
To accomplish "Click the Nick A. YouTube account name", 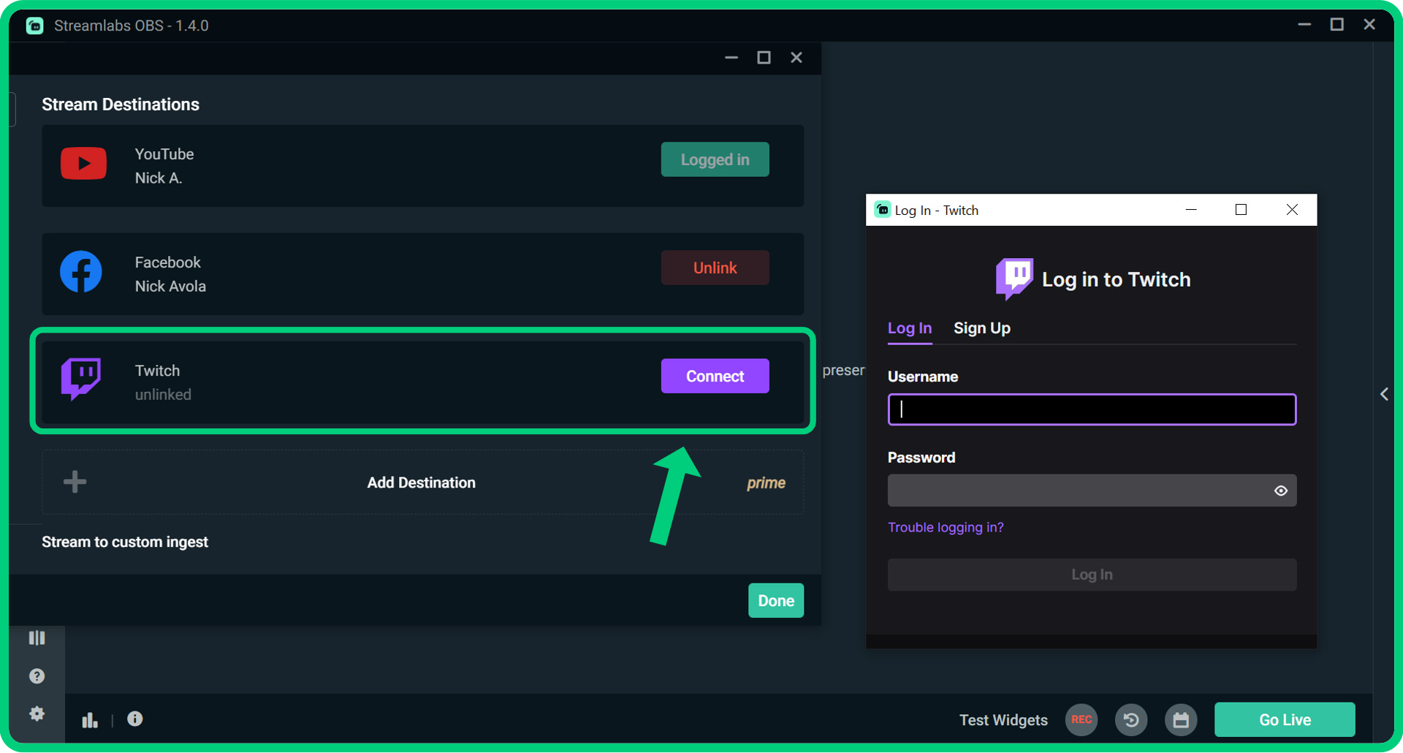I will (x=159, y=178).
